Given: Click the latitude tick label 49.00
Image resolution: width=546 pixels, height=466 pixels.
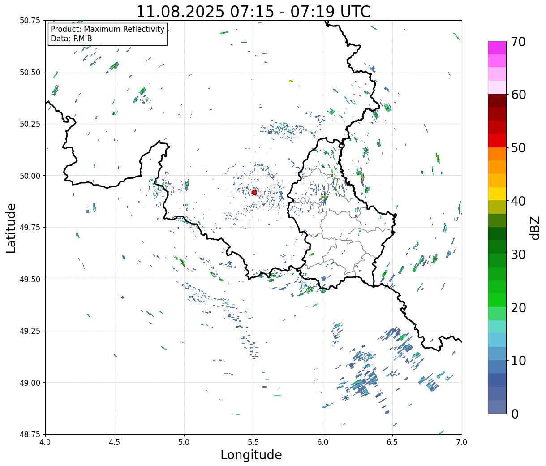Looking at the screenshot, I should pos(30,383).
